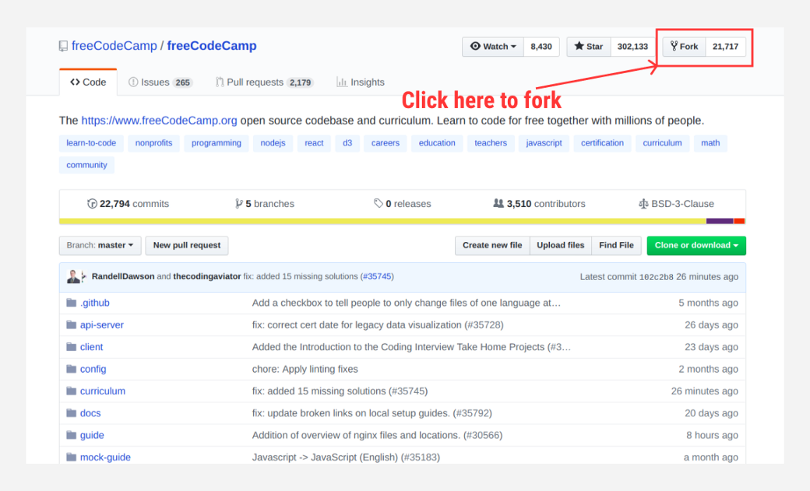Open pull request #35745 in latest commit
This screenshot has width=810, height=491.
point(377,277)
